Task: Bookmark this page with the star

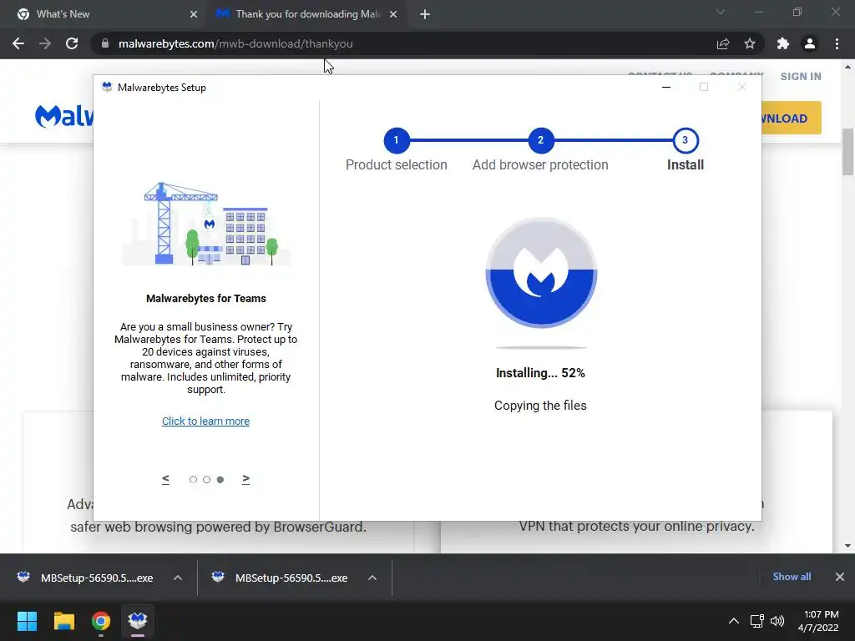Action: pos(750,43)
